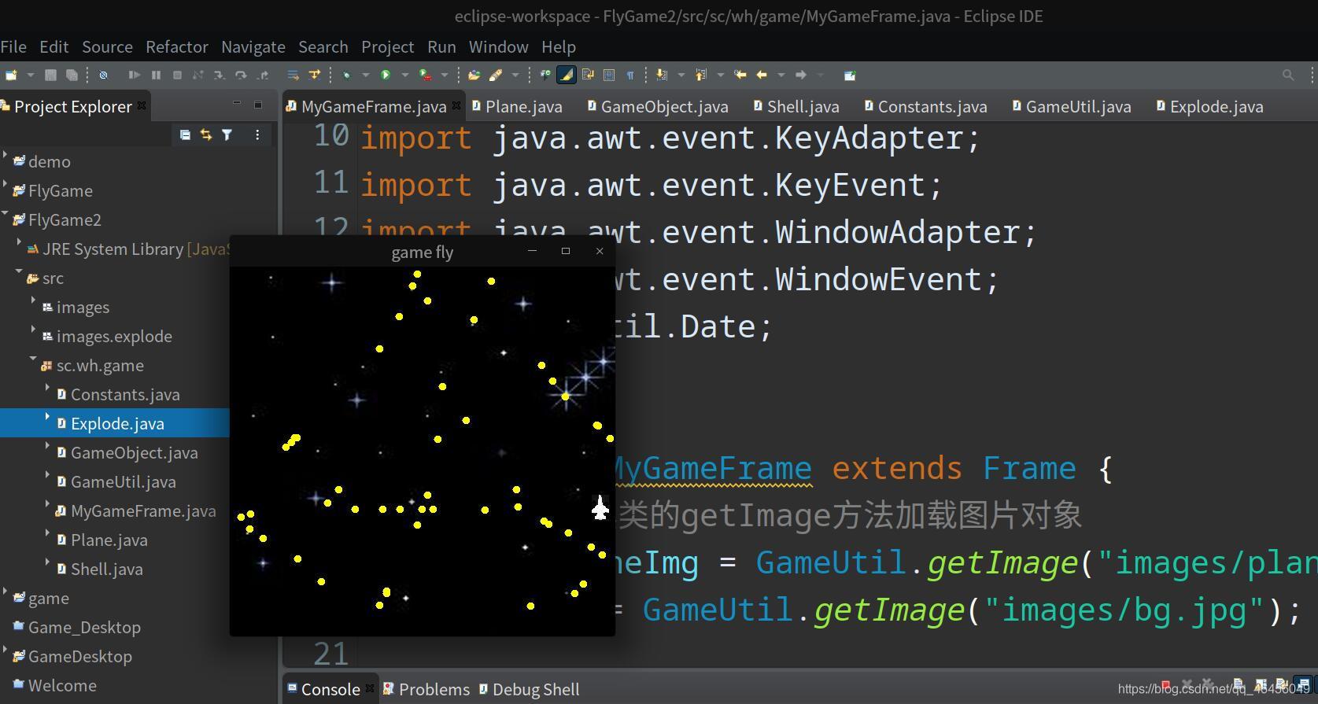Viewport: 1318px width, 704px height.
Task: Open the Debug Shell view tab
Action: pos(529,689)
